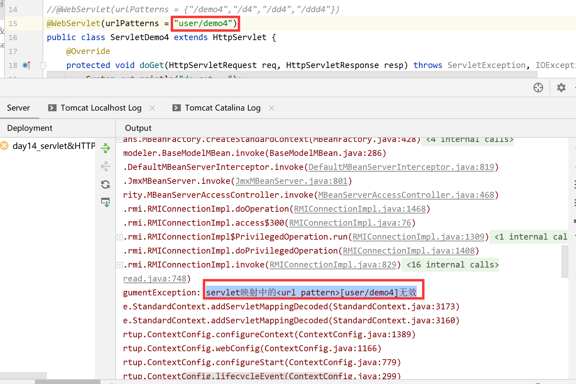
Task: Click the failed deployment status icon
Action: [x=5, y=145]
